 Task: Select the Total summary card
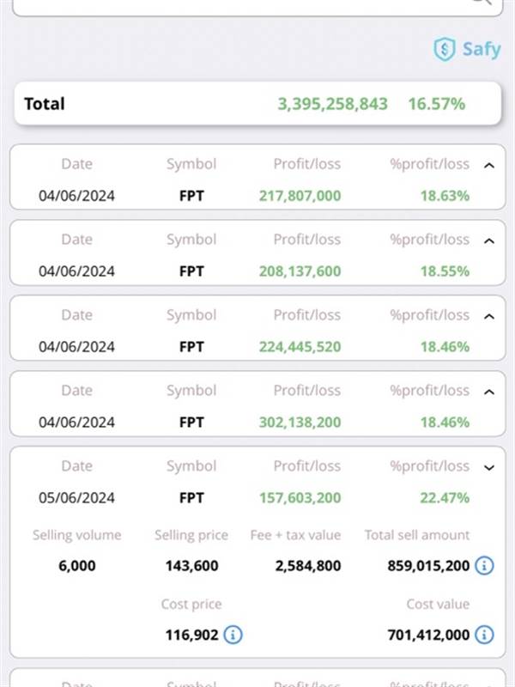pos(257,104)
